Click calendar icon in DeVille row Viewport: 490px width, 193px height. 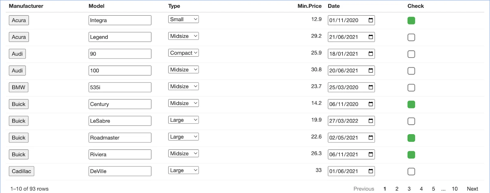tap(371, 171)
